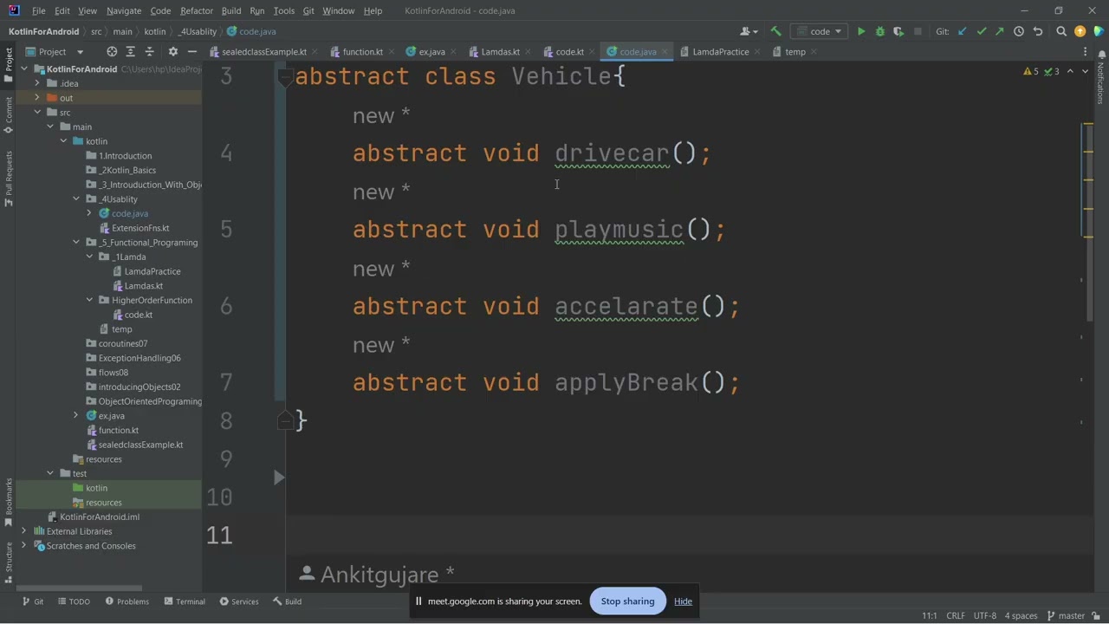Open IDE updates orange icon
Screen dimensions: 1109x624
(1080, 31)
